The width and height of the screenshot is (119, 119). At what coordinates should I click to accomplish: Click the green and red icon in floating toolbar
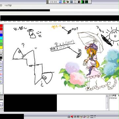(64, 2)
